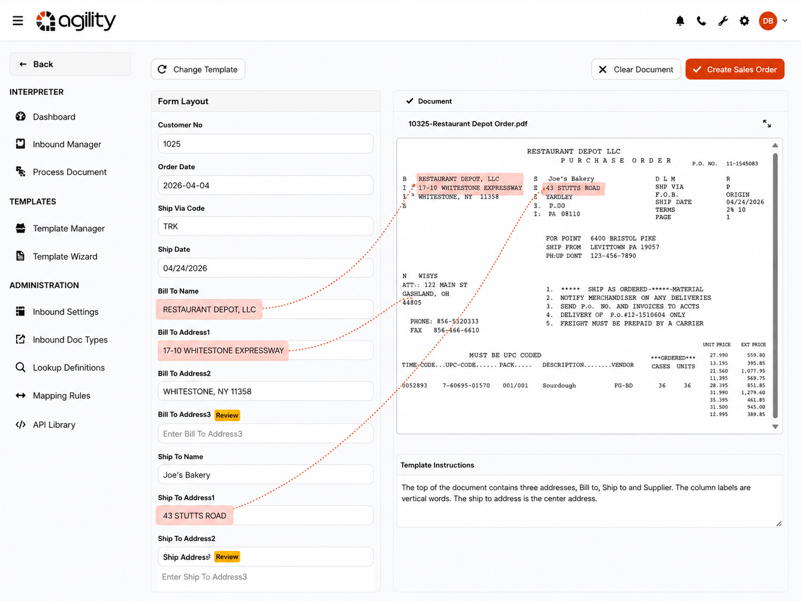Click the Bill To Address2 field
The width and height of the screenshot is (801, 601).
[x=266, y=391]
